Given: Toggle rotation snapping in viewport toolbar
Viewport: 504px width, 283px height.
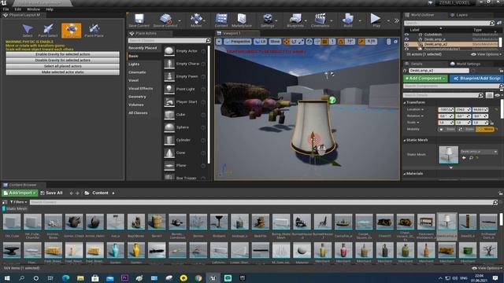Looking at the screenshot, I should (x=341, y=42).
